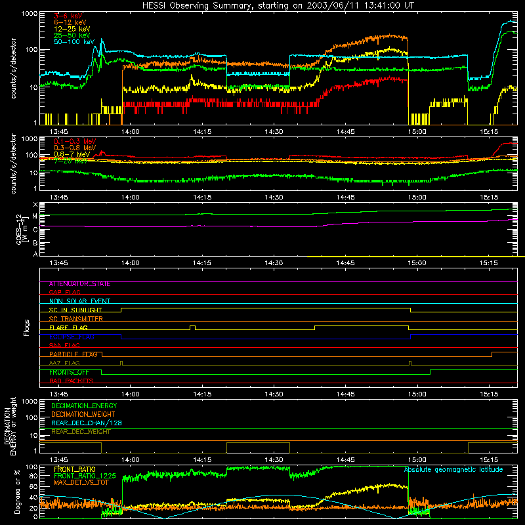The height and width of the screenshot is (525, 525).
Task: Click the Flags panel axis label
Action: click(x=27, y=327)
